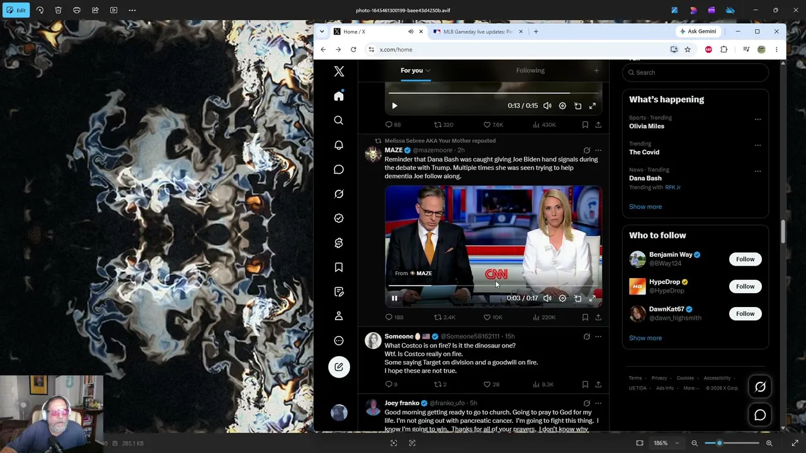This screenshot has width=806, height=453.
Task: Click the Photos zoom slider
Action: click(x=732, y=443)
